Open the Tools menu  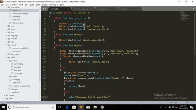[38, 5]
